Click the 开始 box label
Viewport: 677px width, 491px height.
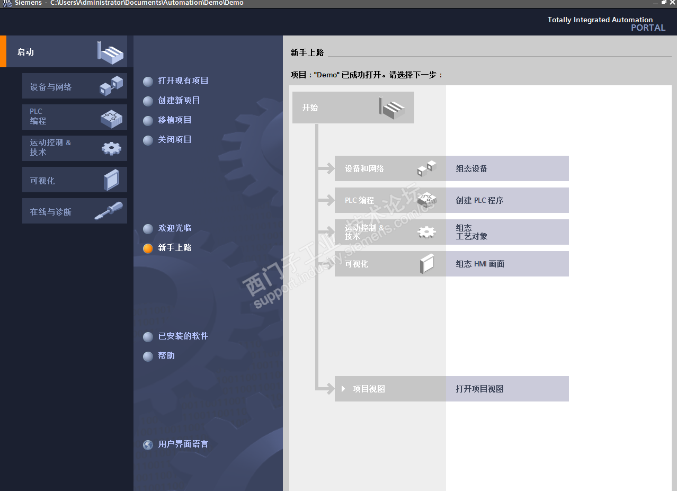pyautogui.click(x=310, y=108)
